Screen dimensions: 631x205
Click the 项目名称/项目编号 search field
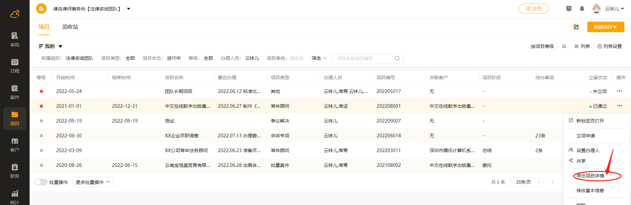364,58
